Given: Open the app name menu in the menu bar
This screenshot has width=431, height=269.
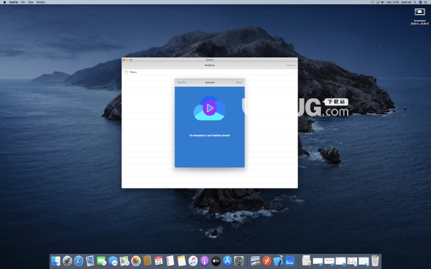Looking at the screenshot, I should [x=14, y=2].
